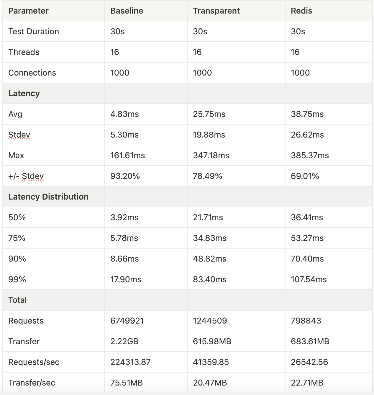Click the Transparent 78.49% Stdev cell

pos(207,176)
